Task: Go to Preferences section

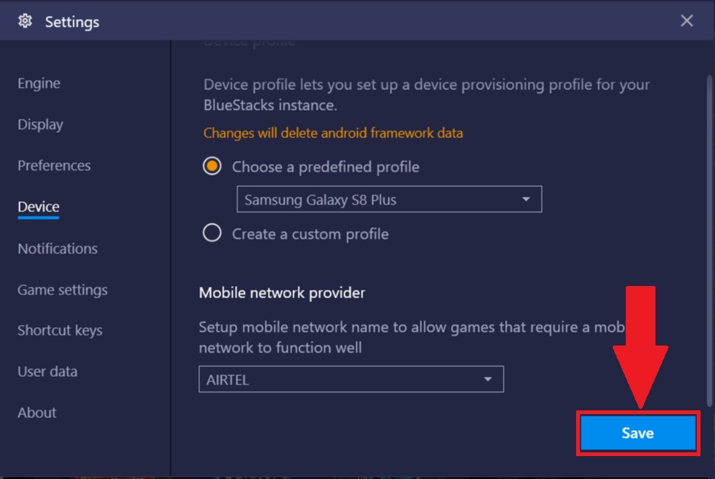Action: point(54,166)
